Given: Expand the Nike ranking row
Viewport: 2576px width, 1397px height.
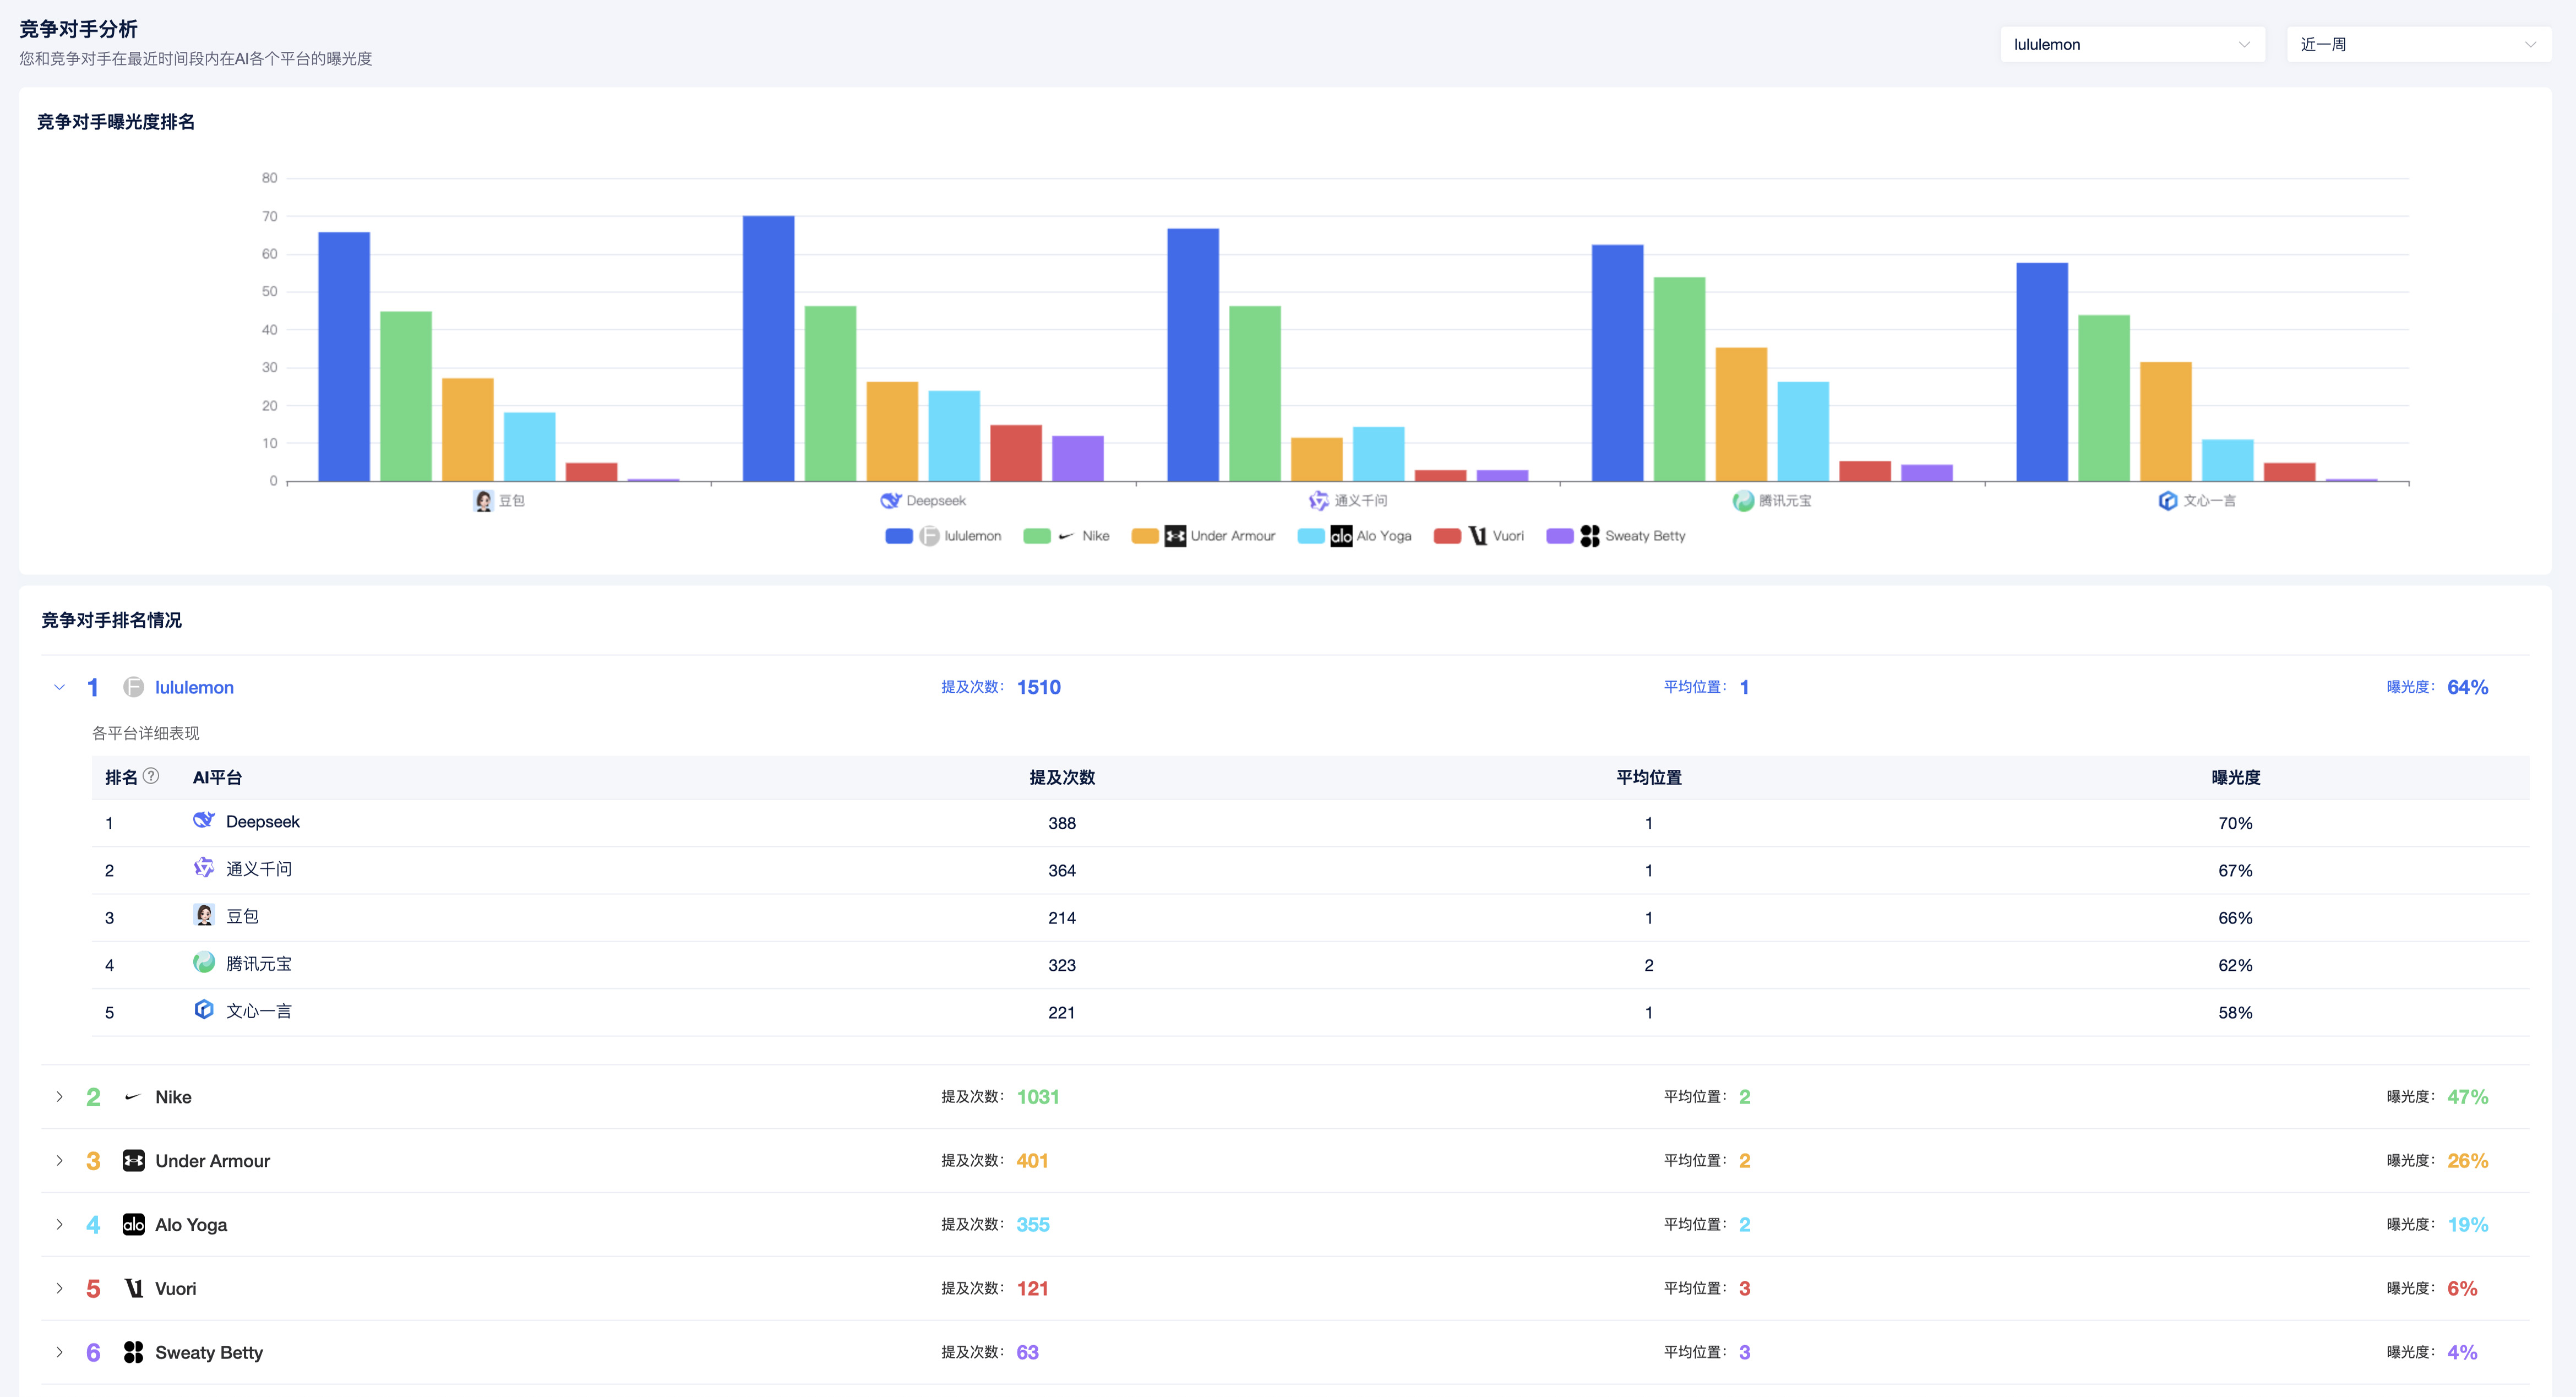Looking at the screenshot, I should 60,1097.
